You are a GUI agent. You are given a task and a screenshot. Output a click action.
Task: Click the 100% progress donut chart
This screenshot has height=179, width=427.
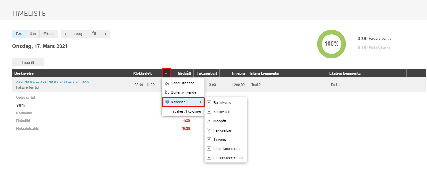331,44
